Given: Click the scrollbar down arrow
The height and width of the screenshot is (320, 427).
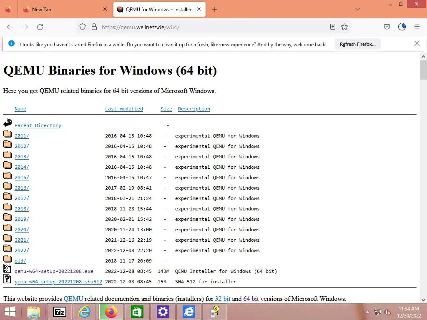Looking at the screenshot, I should coord(423,300).
